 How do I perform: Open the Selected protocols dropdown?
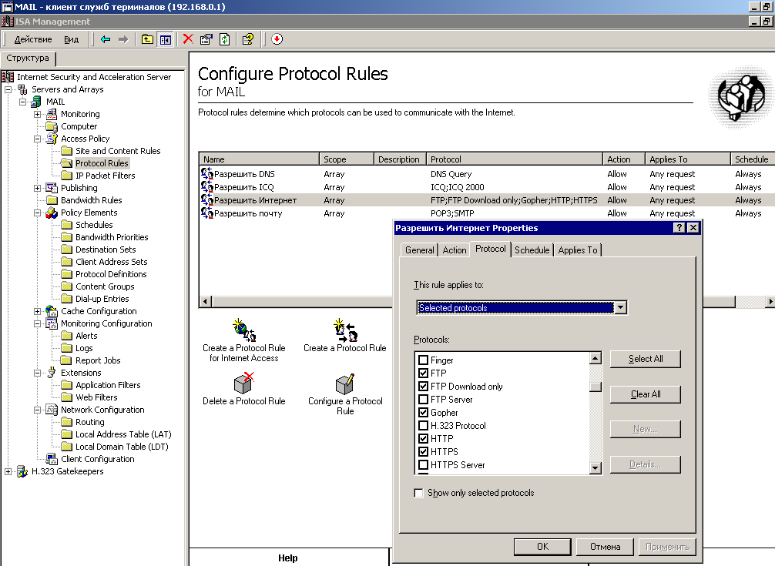point(621,308)
